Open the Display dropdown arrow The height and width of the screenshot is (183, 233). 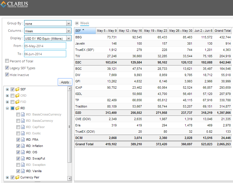(68, 38)
